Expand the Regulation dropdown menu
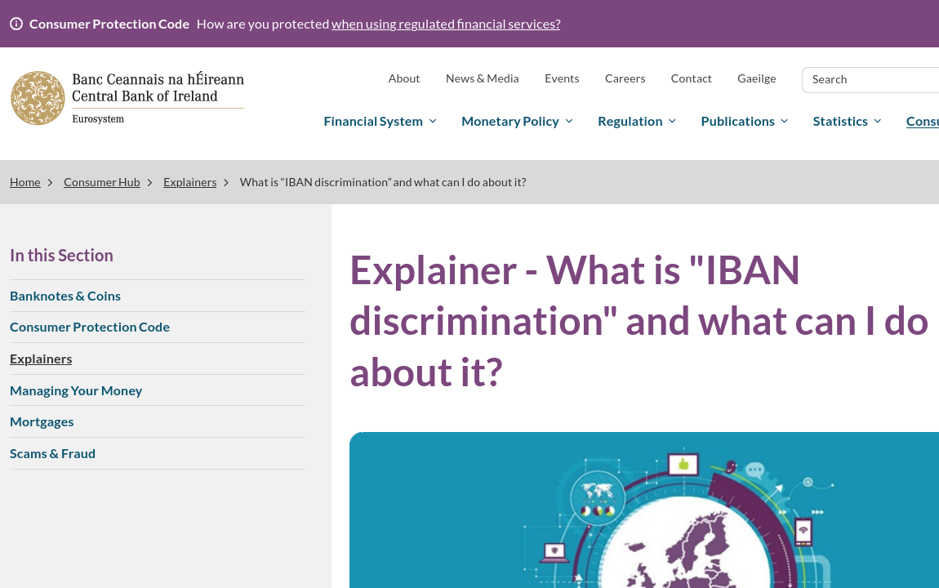Viewport: 939px width, 588px height. [x=637, y=122]
